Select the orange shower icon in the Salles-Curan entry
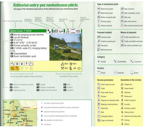145x128 pixels. pos(17,68)
